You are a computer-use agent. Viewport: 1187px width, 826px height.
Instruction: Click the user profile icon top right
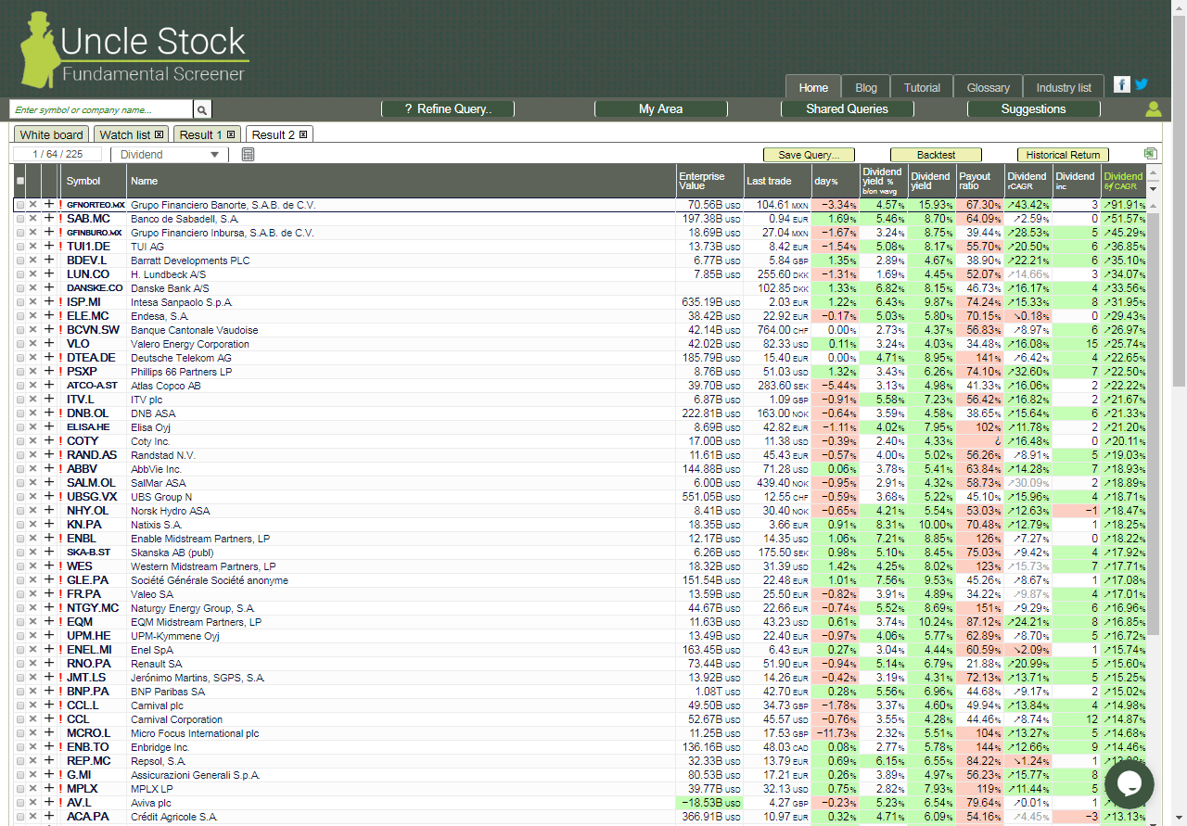1153,108
